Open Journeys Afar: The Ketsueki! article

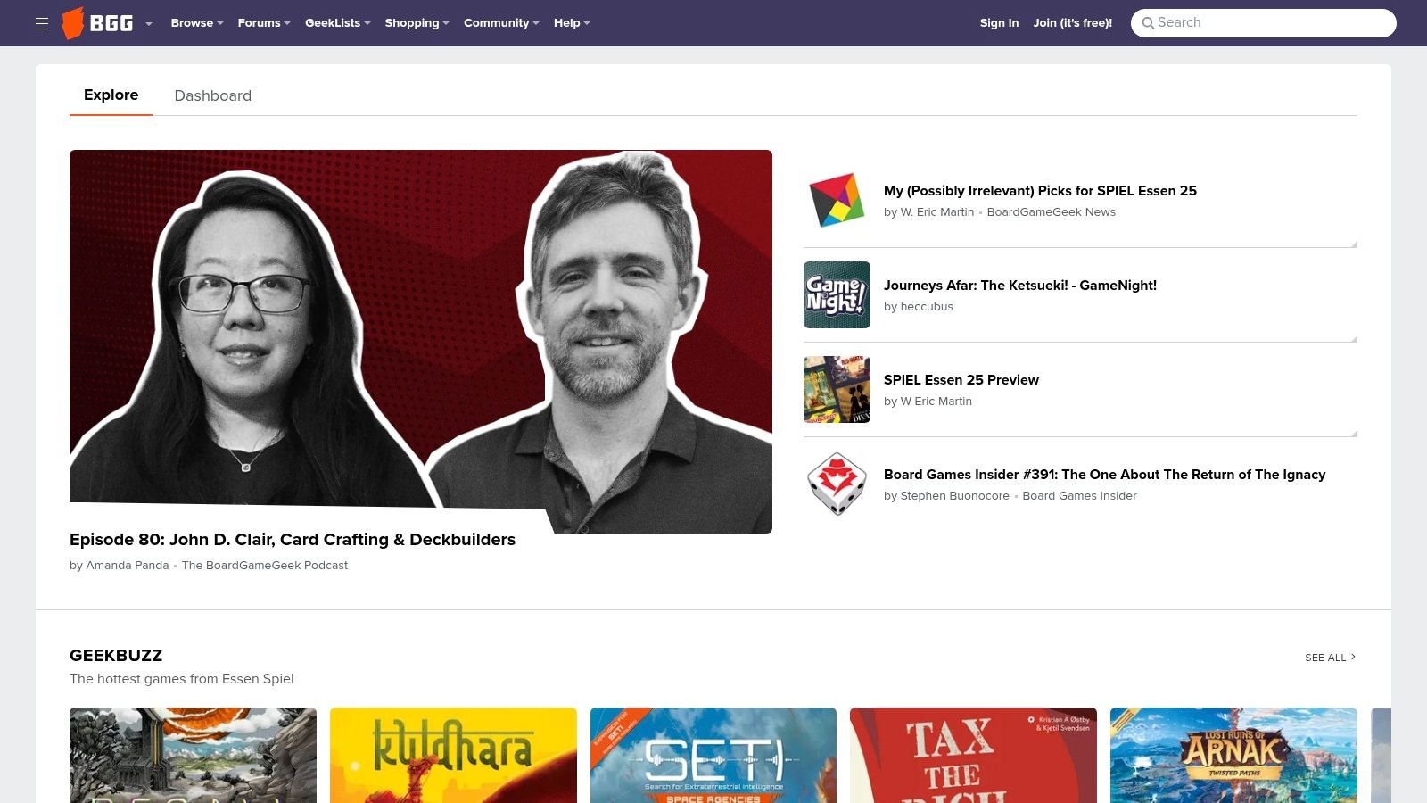click(x=1020, y=286)
